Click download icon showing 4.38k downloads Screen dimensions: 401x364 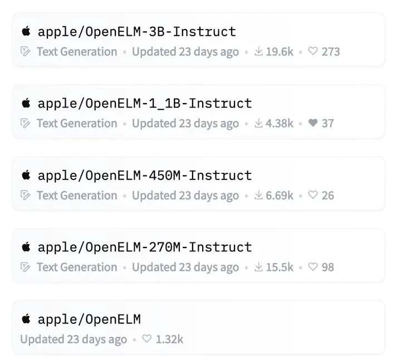click(258, 123)
